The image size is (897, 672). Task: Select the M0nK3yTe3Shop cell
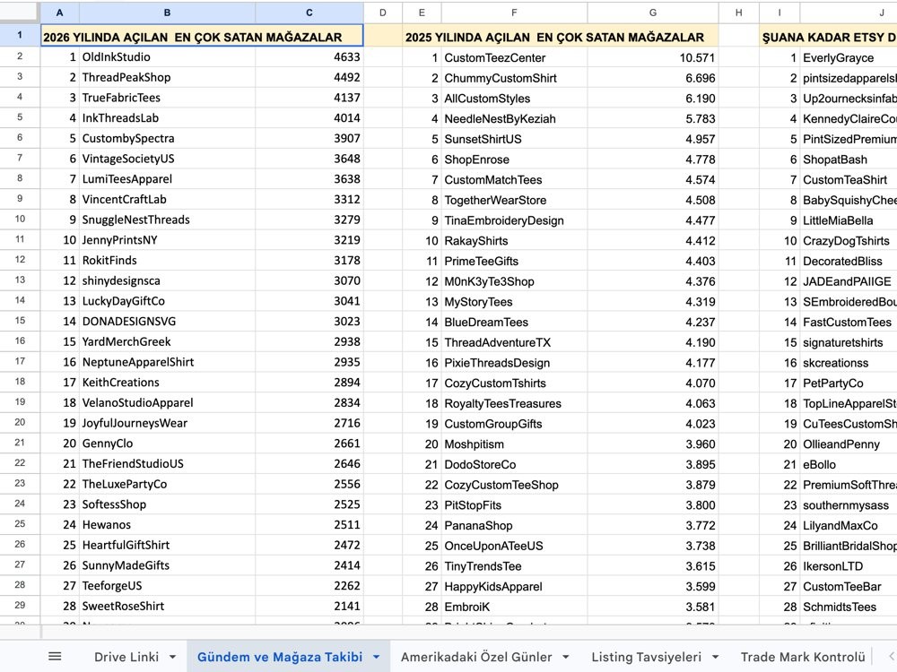click(x=514, y=281)
